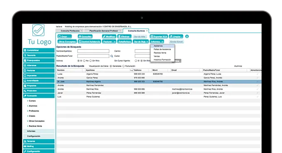Image resolution: width=282 pixels, height=153 pixels.
Task: Click the Exportar XLS table icon
Action: coord(152,36)
